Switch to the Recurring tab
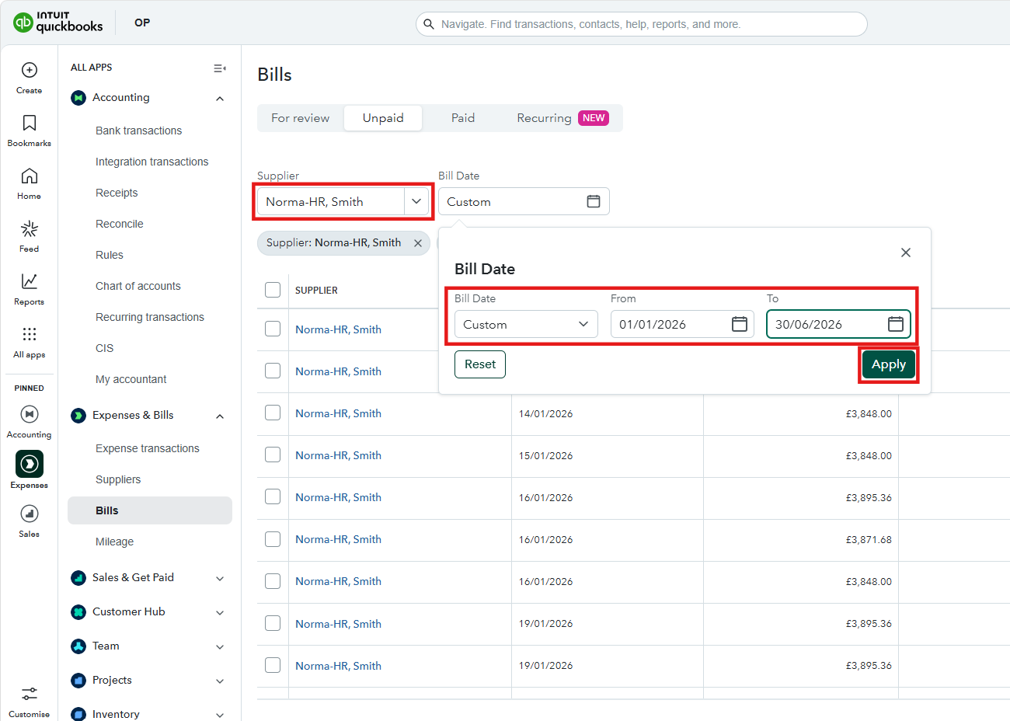 [x=562, y=118]
